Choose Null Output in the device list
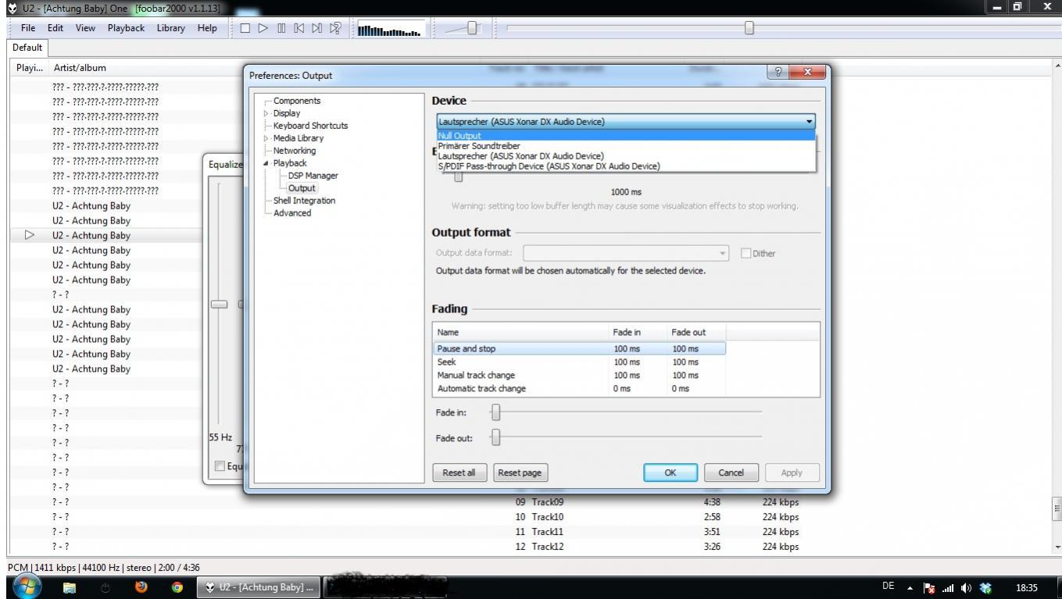Image resolution: width=1062 pixels, height=599 pixels. coord(625,136)
